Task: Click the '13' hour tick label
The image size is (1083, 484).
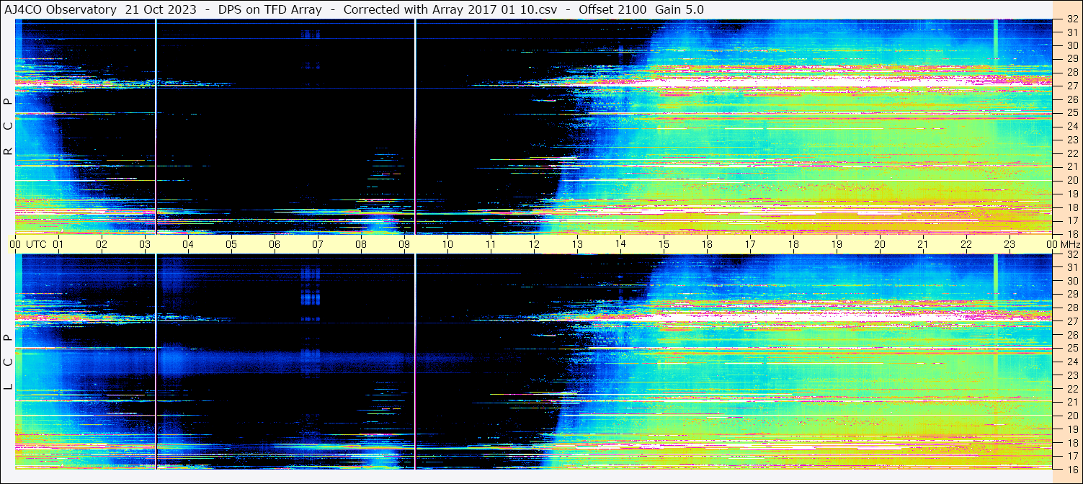Action: 577,244
